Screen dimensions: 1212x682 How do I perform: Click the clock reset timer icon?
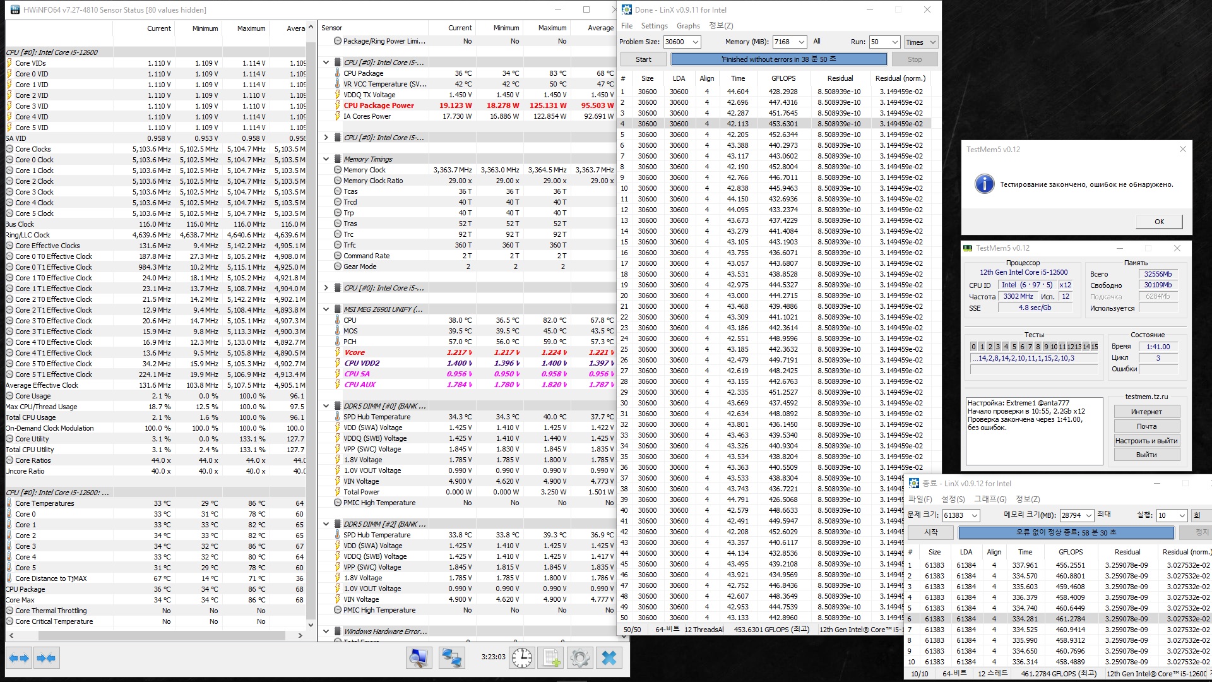pos(522,658)
